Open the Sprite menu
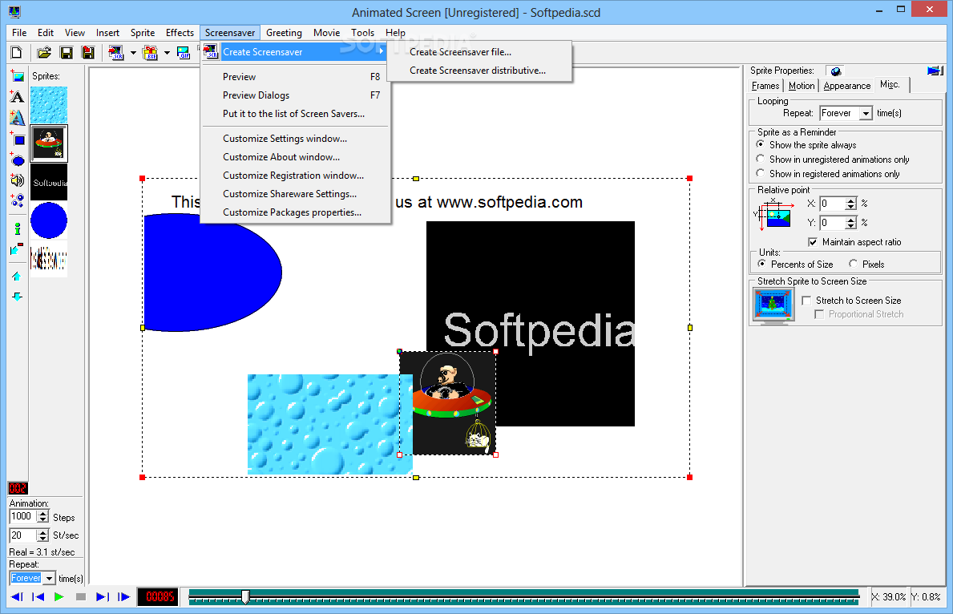This screenshot has width=953, height=614. coord(142,33)
